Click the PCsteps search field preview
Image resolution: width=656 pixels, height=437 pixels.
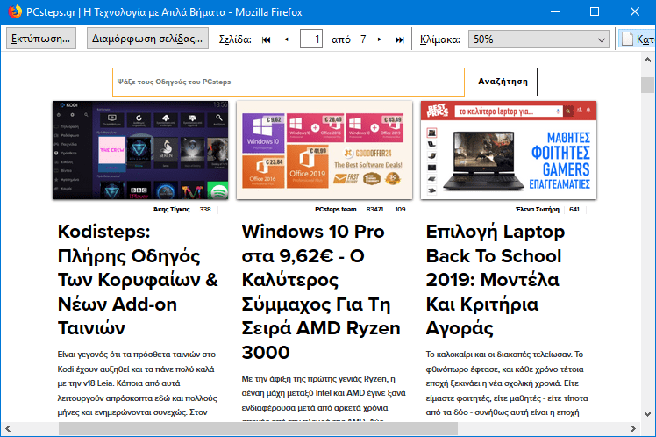coord(289,82)
